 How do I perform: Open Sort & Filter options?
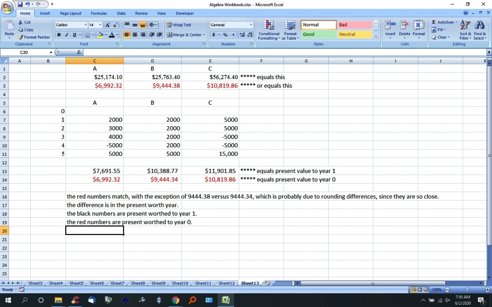(465, 30)
